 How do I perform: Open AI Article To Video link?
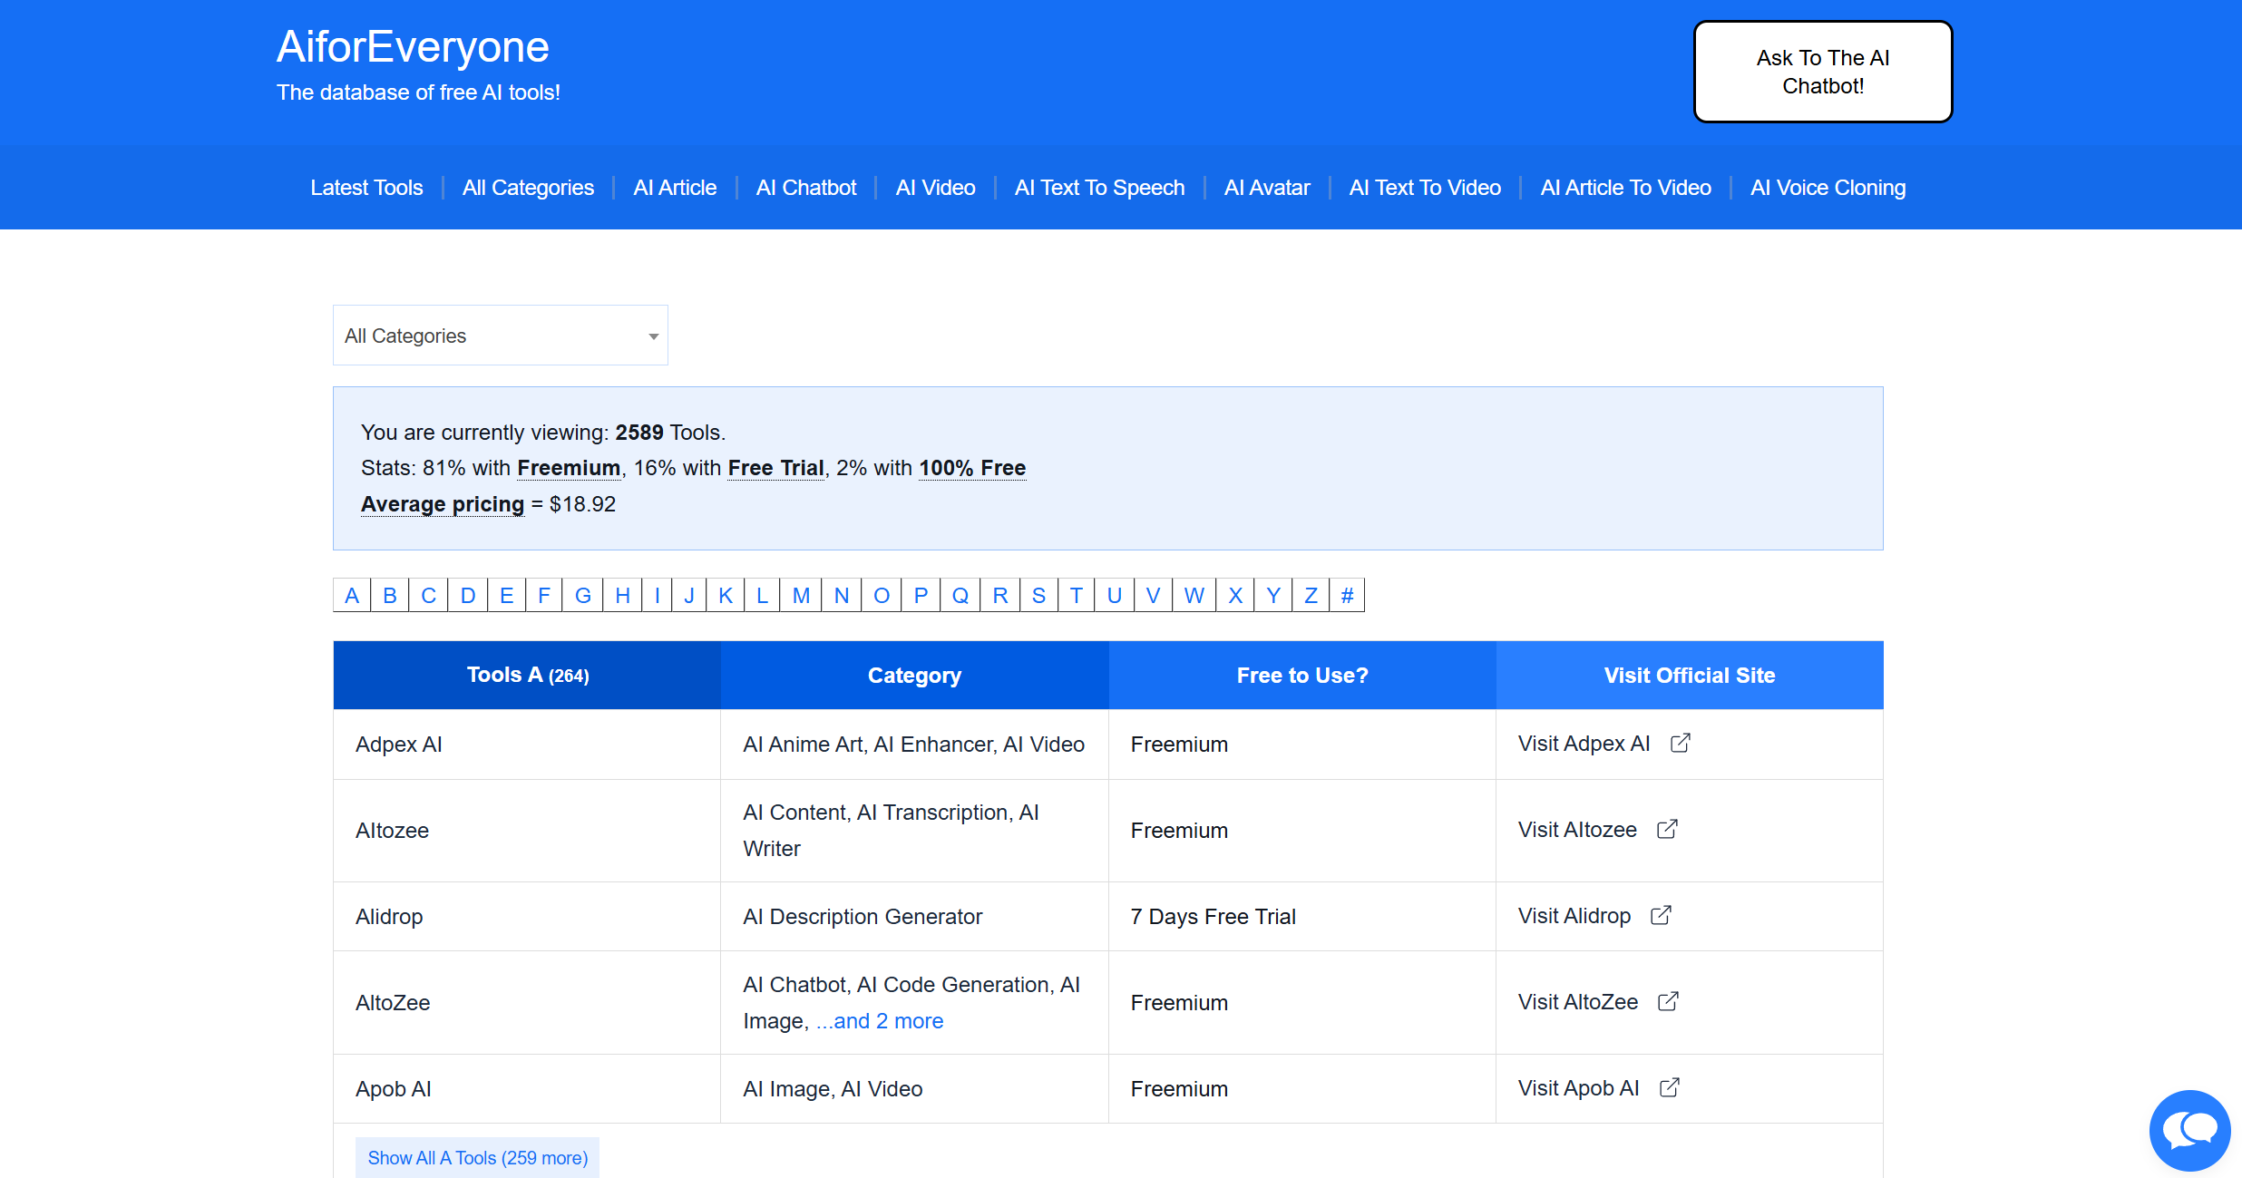(1625, 188)
